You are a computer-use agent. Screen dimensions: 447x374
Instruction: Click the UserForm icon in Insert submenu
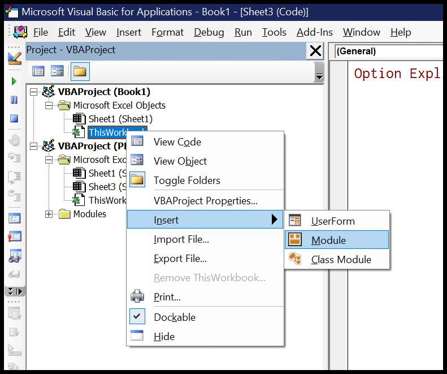coord(295,221)
